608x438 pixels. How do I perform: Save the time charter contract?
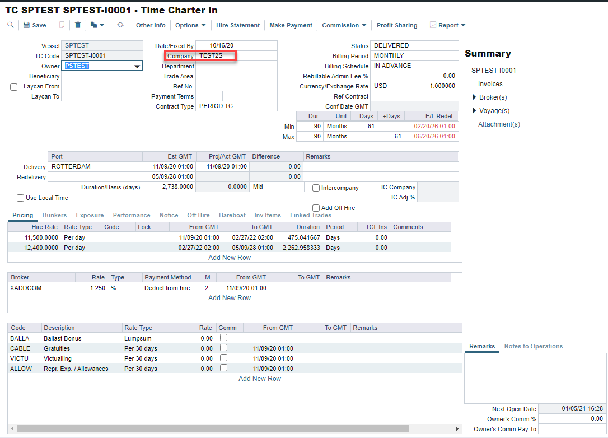[x=35, y=25]
